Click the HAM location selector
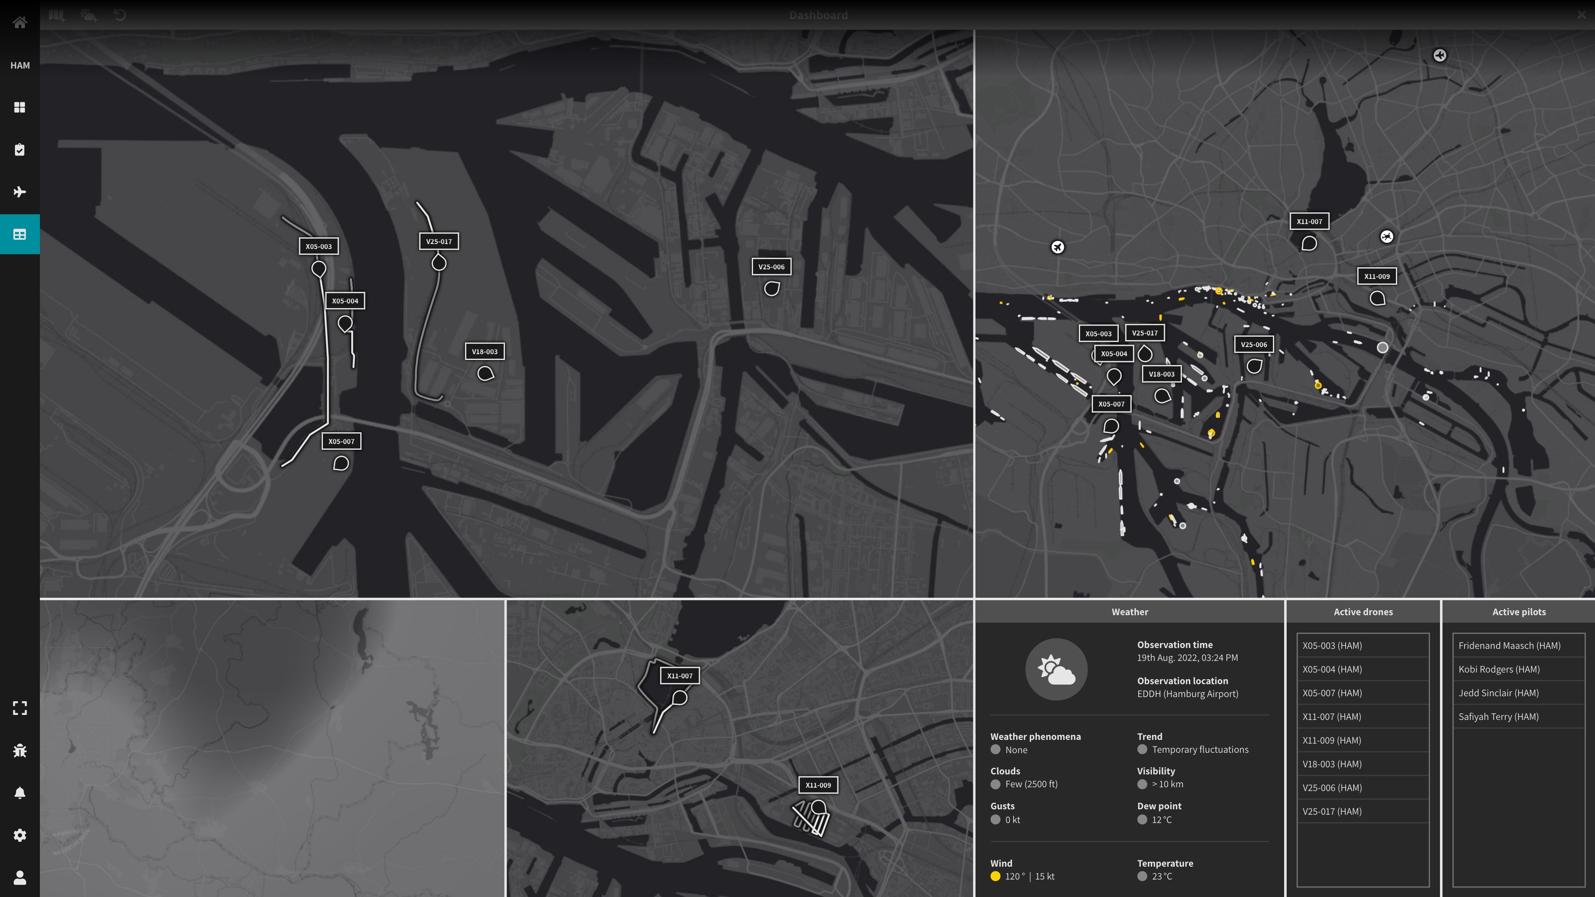The width and height of the screenshot is (1595, 897). pyautogui.click(x=20, y=65)
